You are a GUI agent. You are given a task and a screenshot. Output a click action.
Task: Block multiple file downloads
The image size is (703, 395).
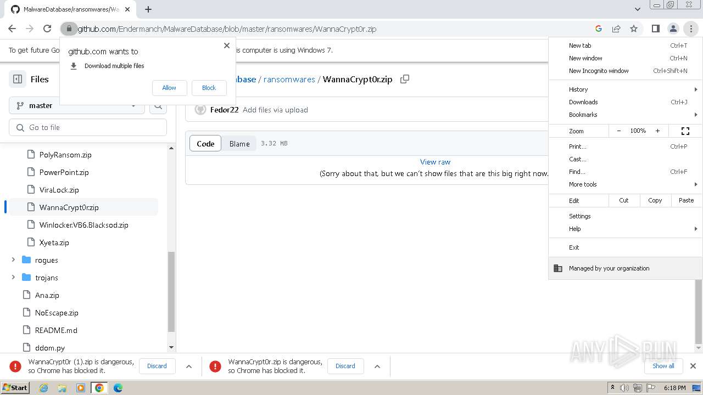209,88
